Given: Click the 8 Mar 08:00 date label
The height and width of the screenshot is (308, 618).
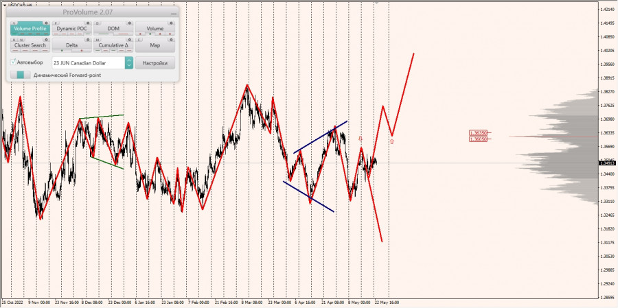Looking at the screenshot, I should pos(252,302).
